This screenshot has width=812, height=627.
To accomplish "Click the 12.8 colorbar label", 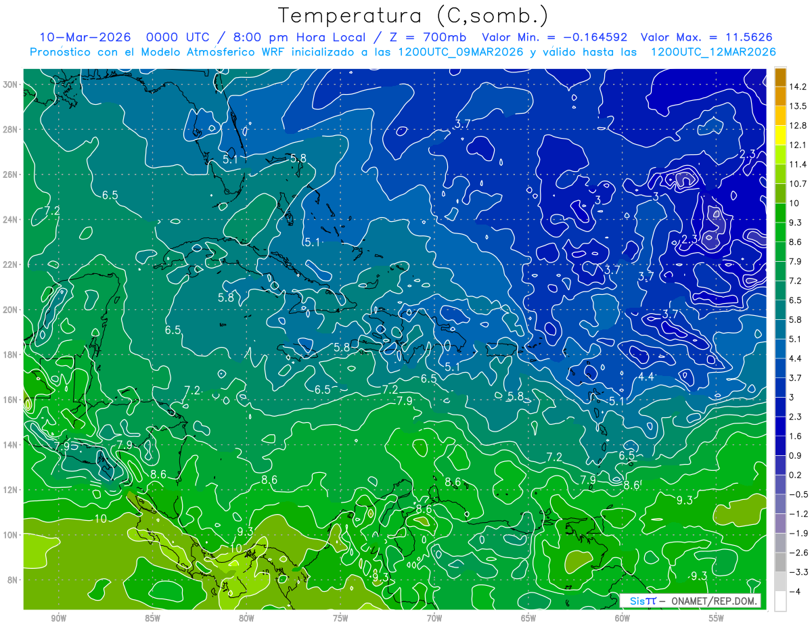I will click(797, 126).
